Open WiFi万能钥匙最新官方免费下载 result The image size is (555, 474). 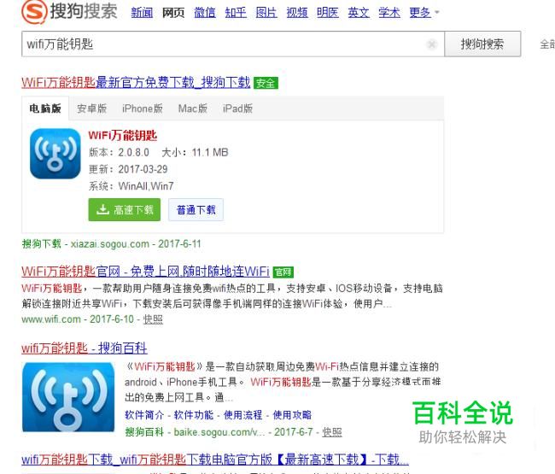pos(136,83)
